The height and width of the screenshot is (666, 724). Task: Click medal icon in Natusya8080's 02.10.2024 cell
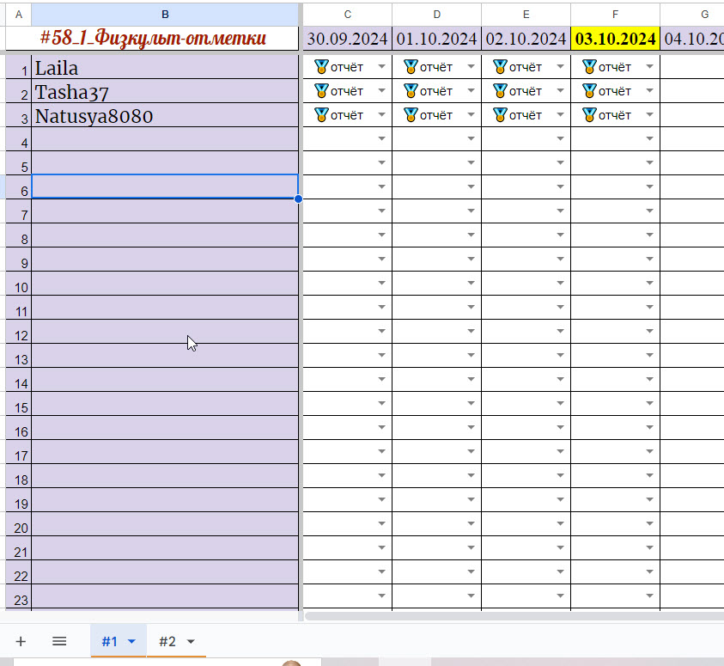500,114
